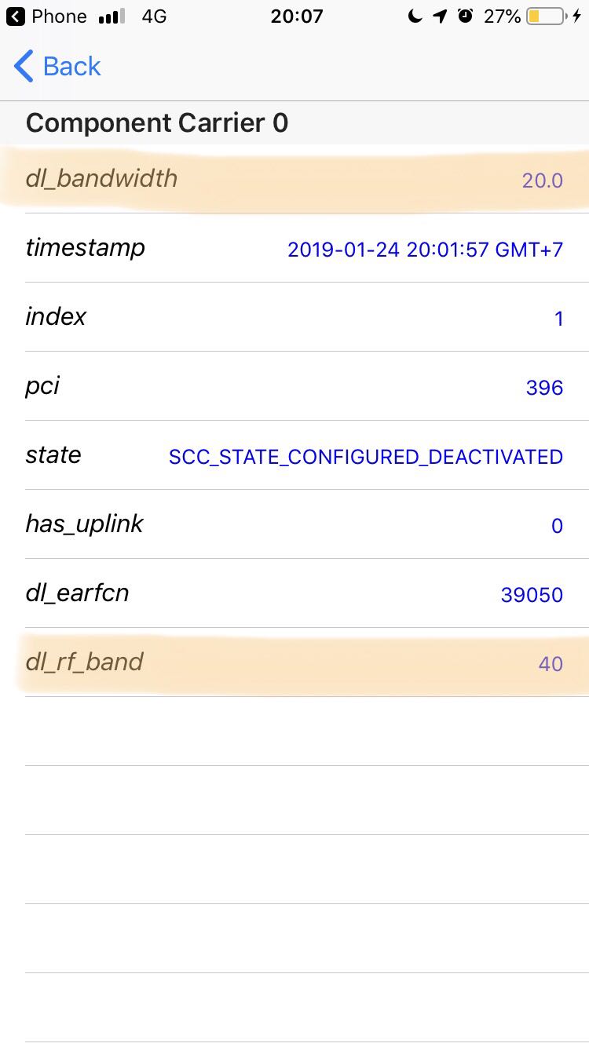Tap the Back chevron arrow
Screen dimensions: 589x1047
24,66
